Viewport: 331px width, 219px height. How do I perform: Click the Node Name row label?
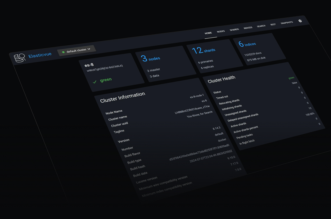pyautogui.click(x=114, y=112)
